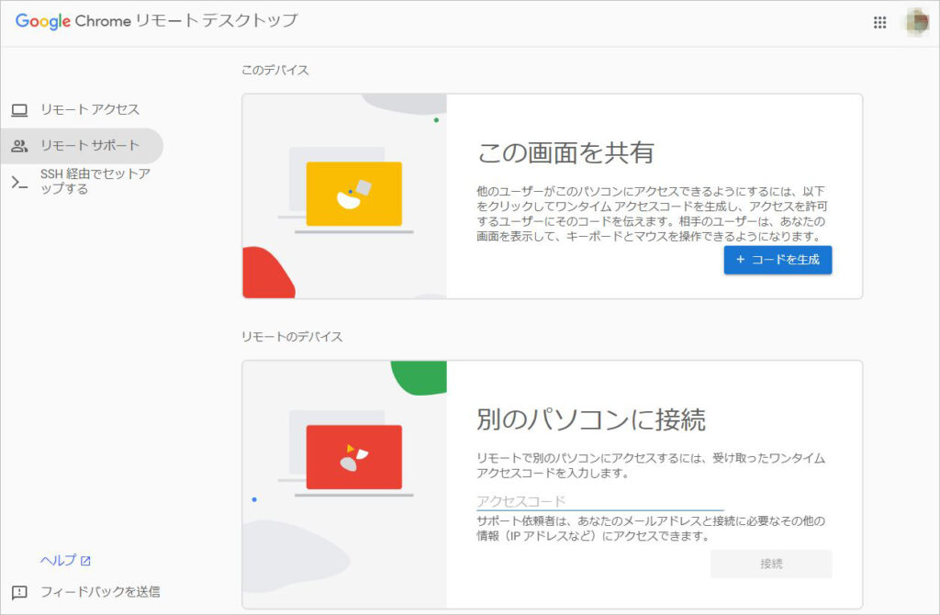Click the paragraph starting 他のユーザーがこのパソコンに
This screenshot has width=940, height=615.
652,214
